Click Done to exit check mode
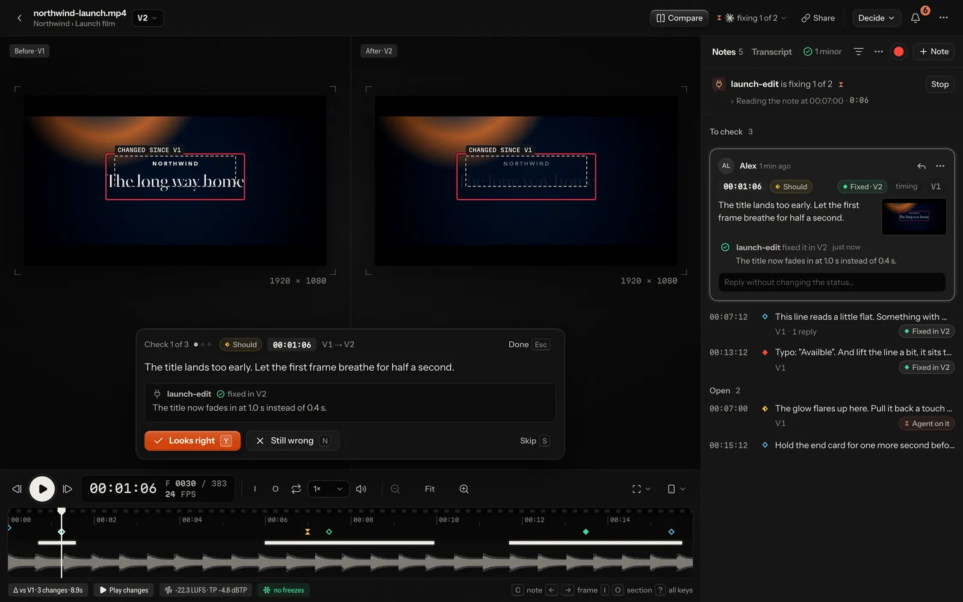This screenshot has width=963, height=602. pyautogui.click(x=528, y=344)
